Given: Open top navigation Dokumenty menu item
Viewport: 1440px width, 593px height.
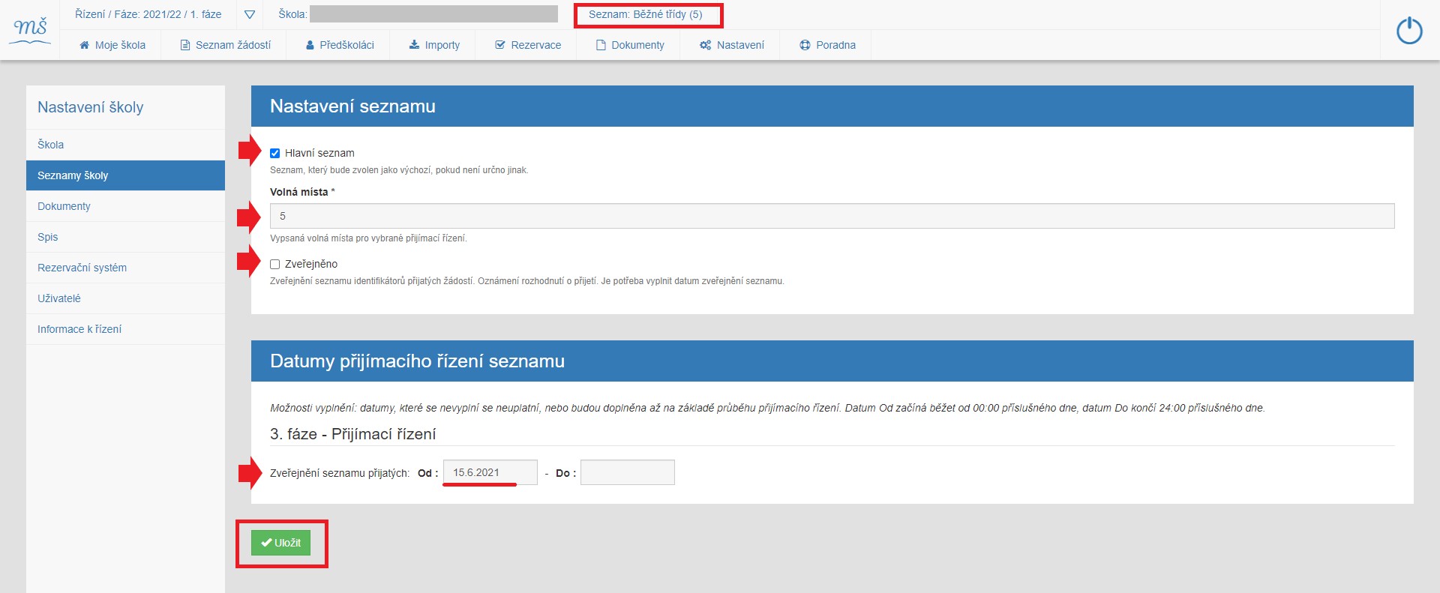Looking at the screenshot, I should 630,45.
